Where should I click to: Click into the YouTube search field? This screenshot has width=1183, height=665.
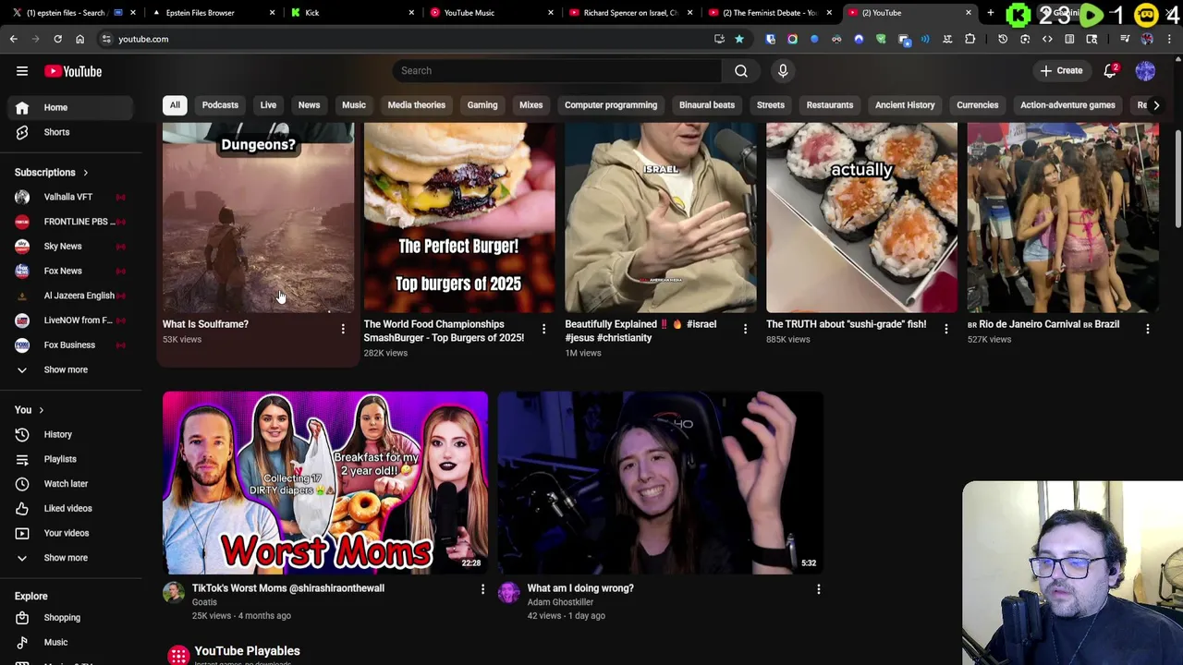557,71
